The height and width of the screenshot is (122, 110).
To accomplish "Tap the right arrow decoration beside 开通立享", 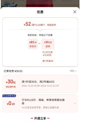I will (x=48, y=118).
